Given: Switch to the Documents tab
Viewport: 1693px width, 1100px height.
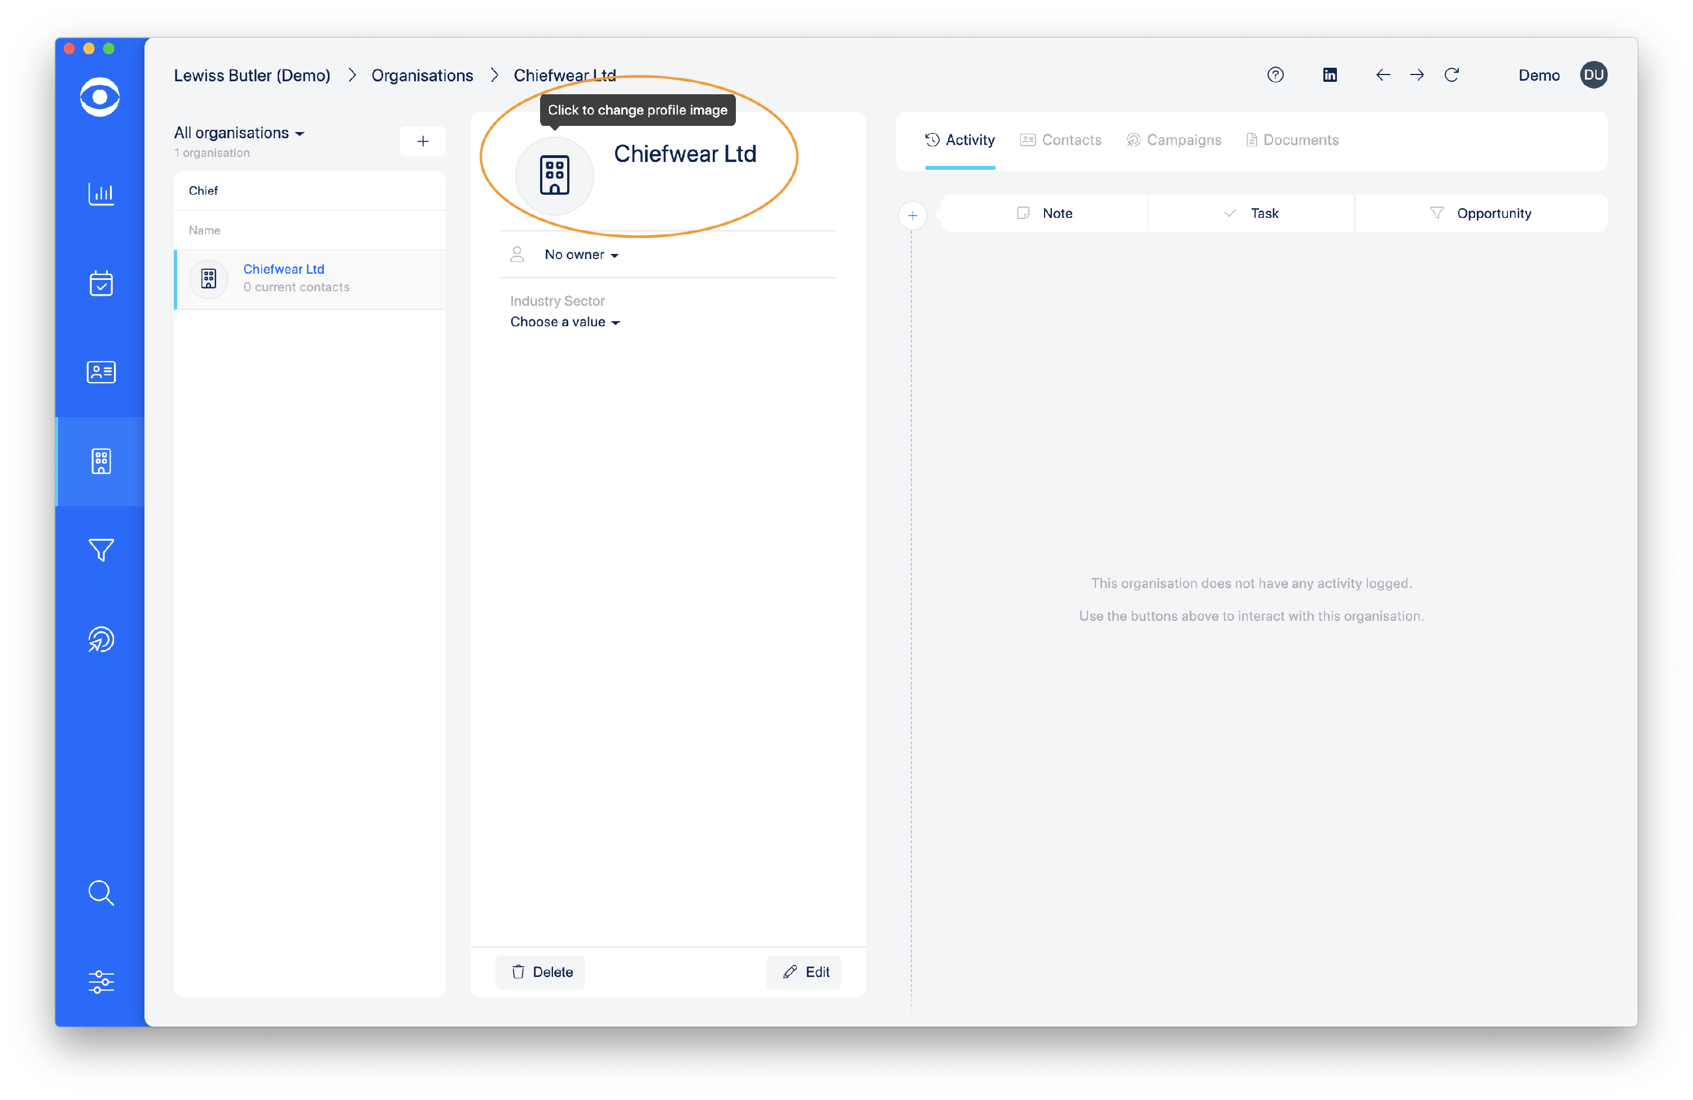Looking at the screenshot, I should [x=1292, y=140].
